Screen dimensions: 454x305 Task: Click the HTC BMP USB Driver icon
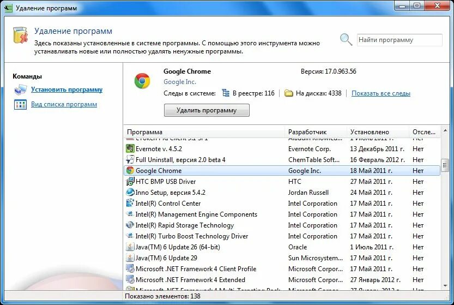(130, 182)
